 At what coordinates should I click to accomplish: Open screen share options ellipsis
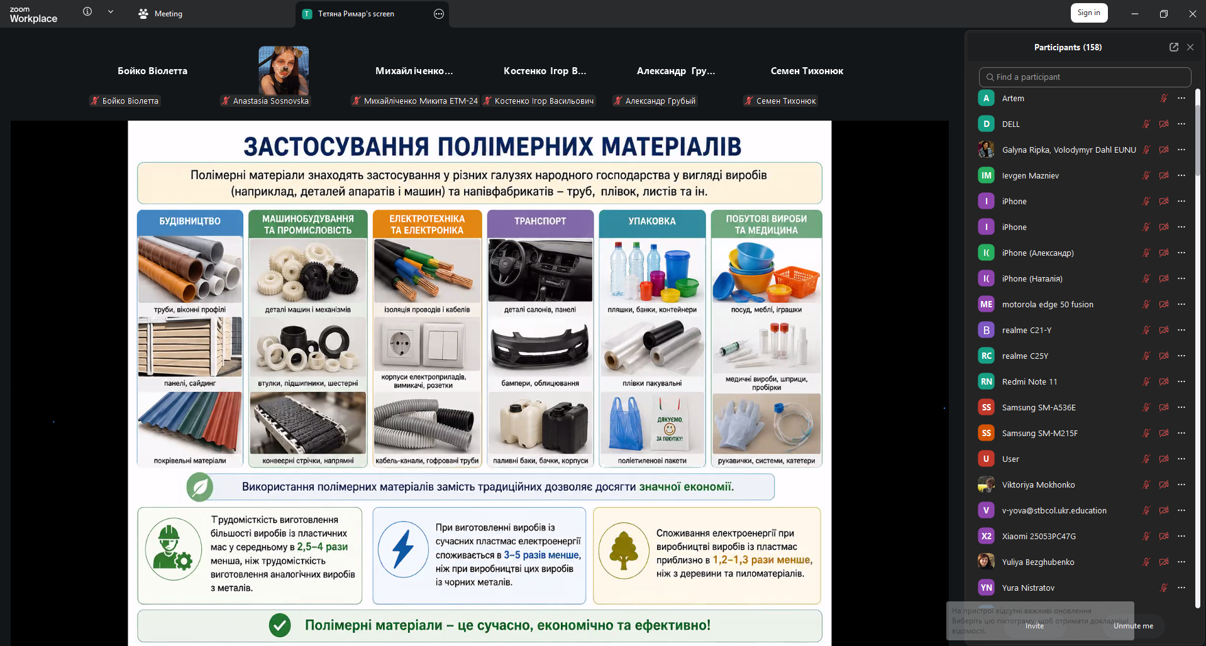tap(439, 14)
